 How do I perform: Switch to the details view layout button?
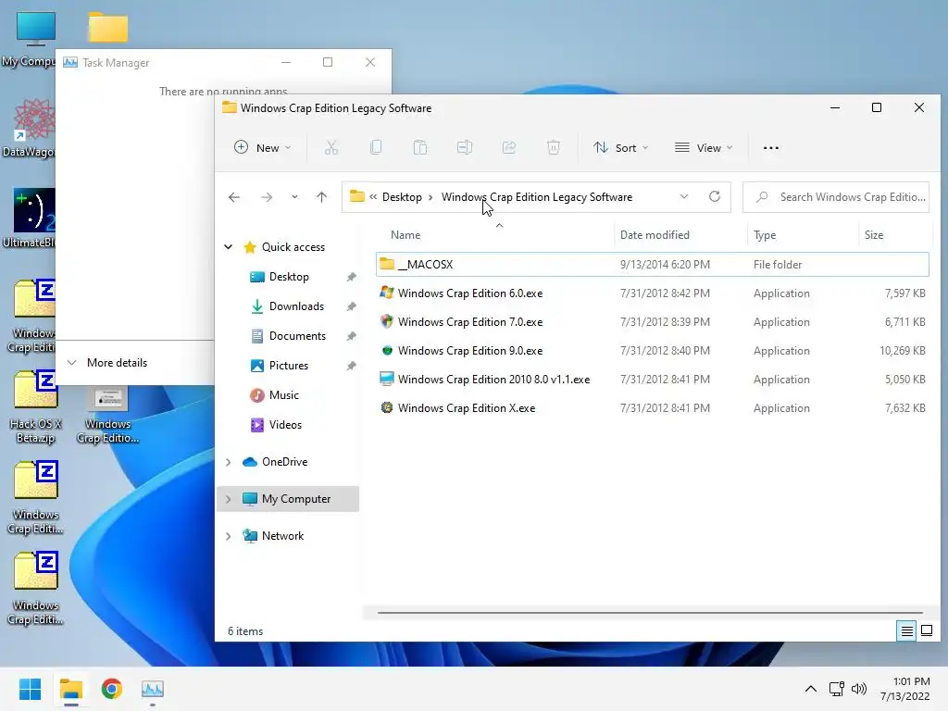(906, 630)
